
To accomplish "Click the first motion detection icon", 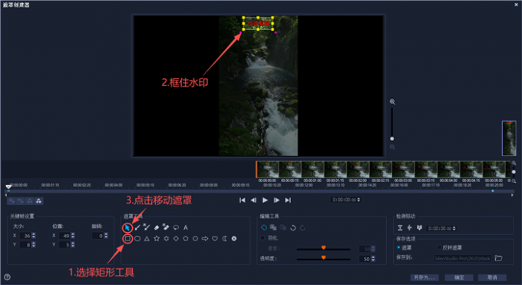I will pyautogui.click(x=400, y=228).
